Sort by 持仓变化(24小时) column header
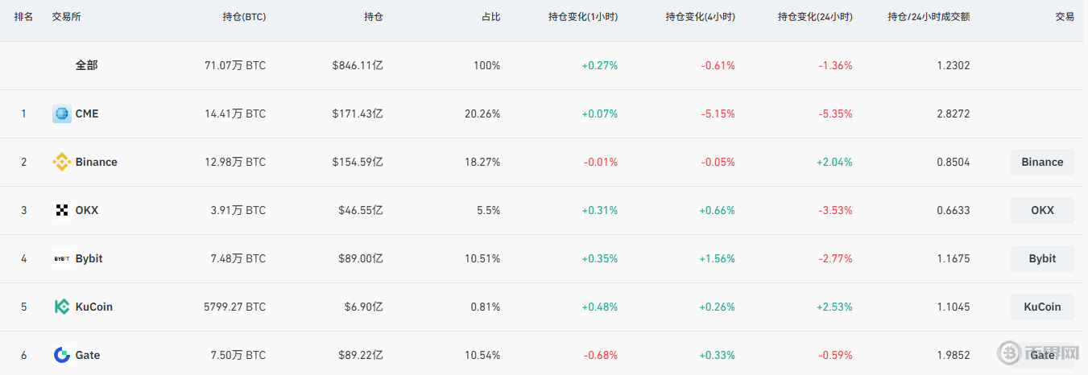 [x=814, y=17]
